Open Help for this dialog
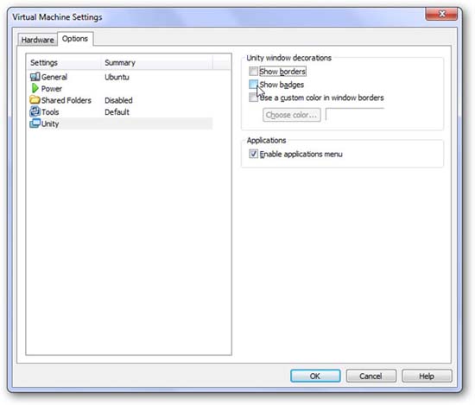The height and width of the screenshot is (405, 475). pyautogui.click(x=427, y=376)
